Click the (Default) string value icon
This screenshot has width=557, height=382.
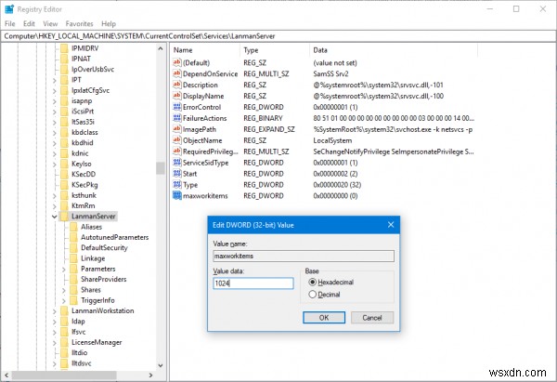(x=177, y=62)
